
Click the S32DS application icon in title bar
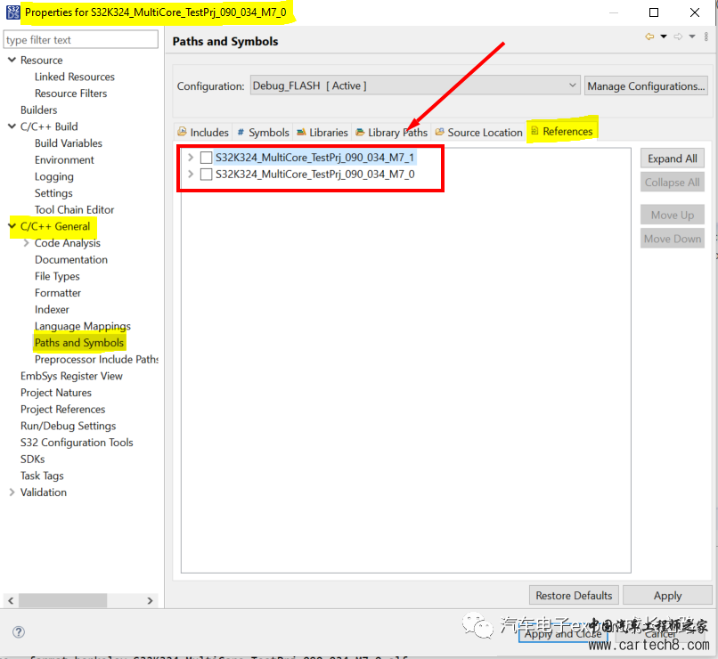[x=12, y=12]
